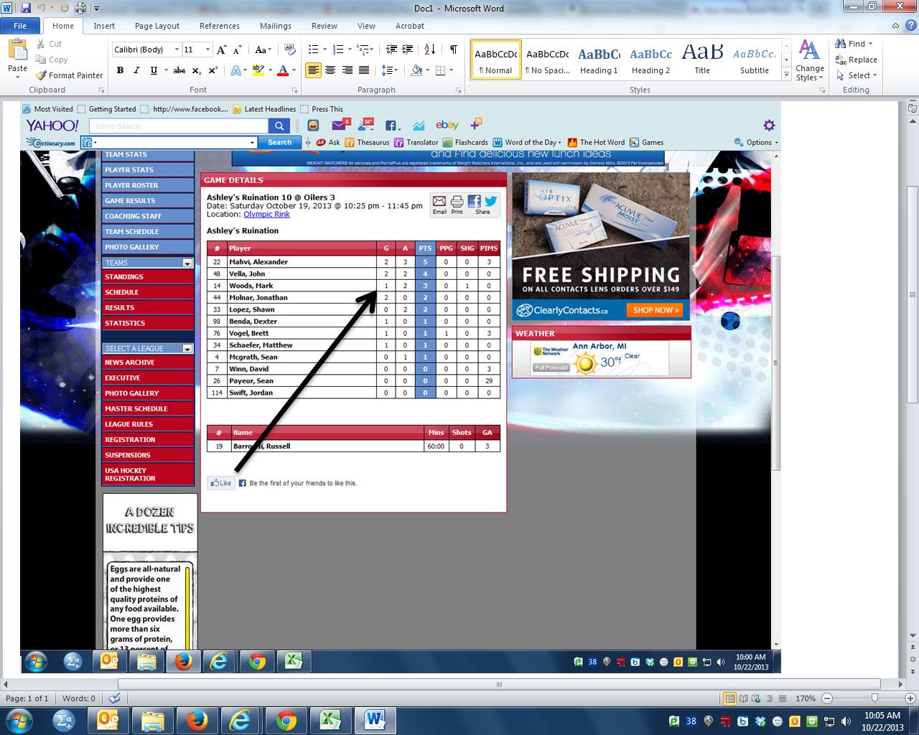Apply bullet list formatting
919x735 pixels.
(313, 50)
